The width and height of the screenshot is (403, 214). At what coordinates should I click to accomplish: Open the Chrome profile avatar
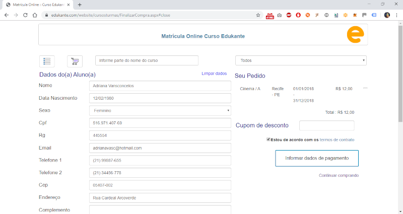tap(387, 15)
